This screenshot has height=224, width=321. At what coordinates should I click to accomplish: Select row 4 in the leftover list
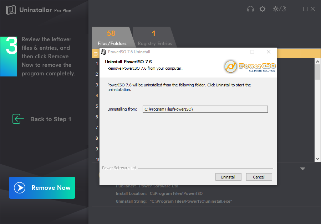(x=97, y=96)
